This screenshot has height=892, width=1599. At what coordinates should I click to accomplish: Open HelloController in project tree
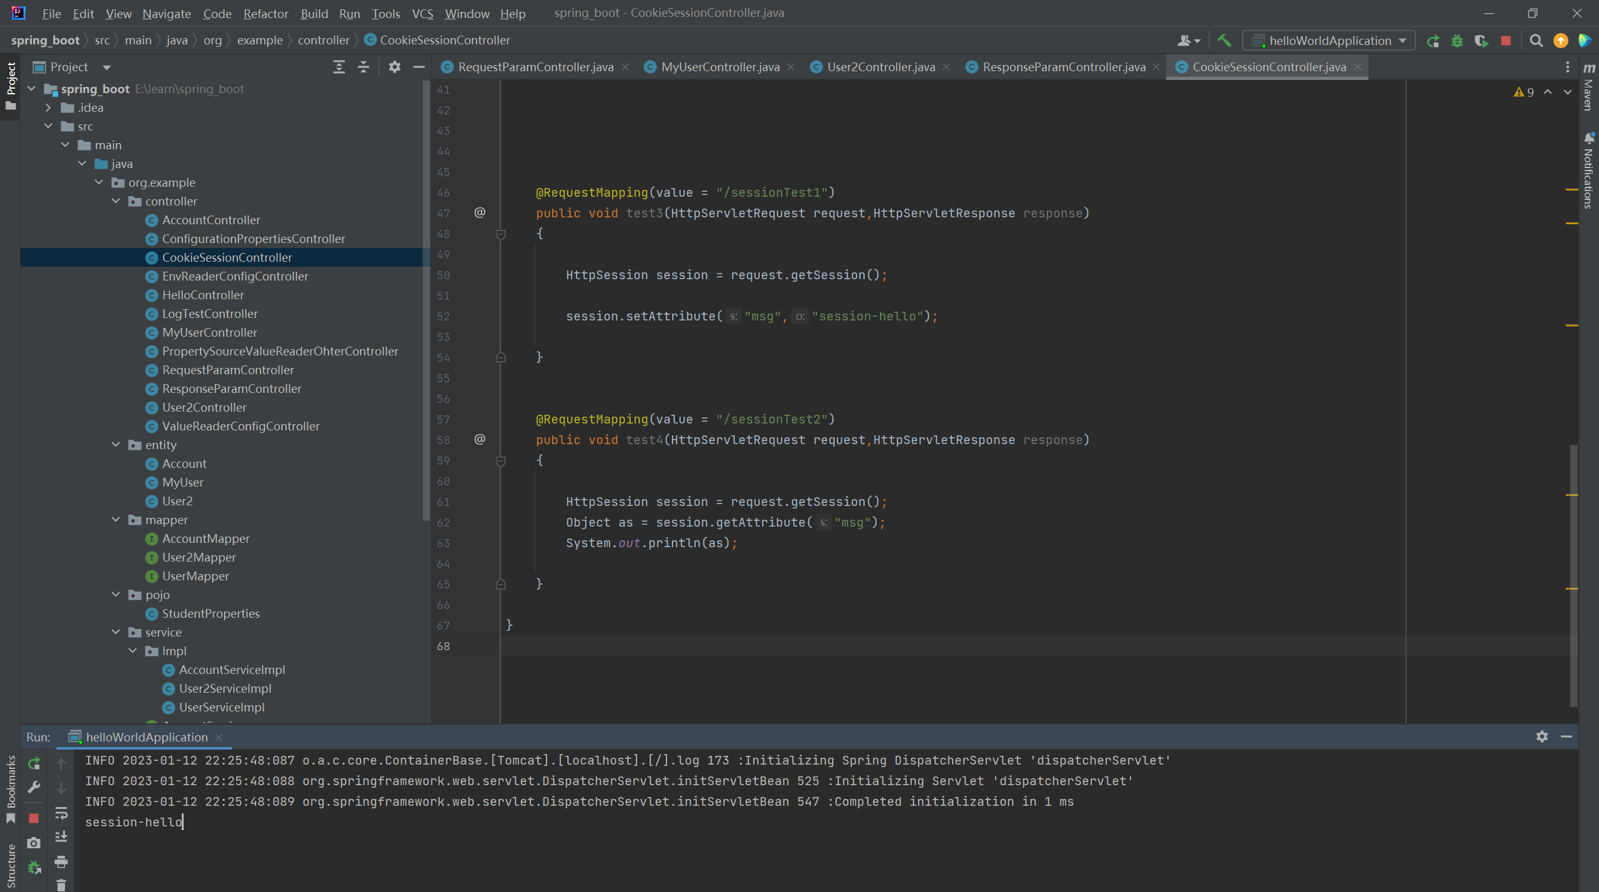tap(203, 295)
